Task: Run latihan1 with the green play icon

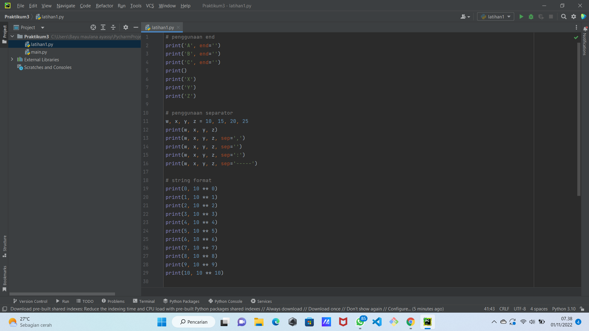Action: click(522, 17)
